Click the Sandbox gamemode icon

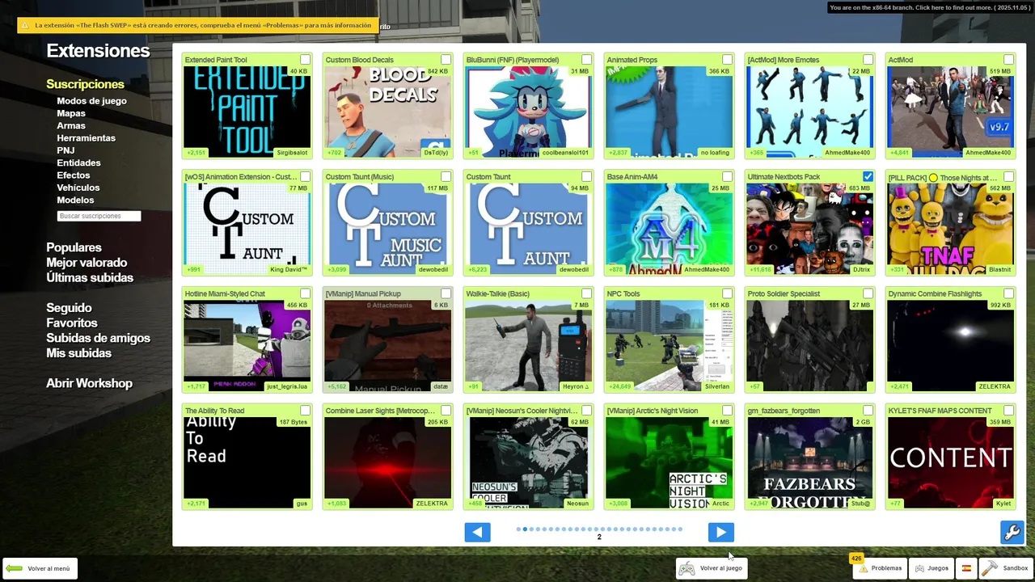click(990, 568)
